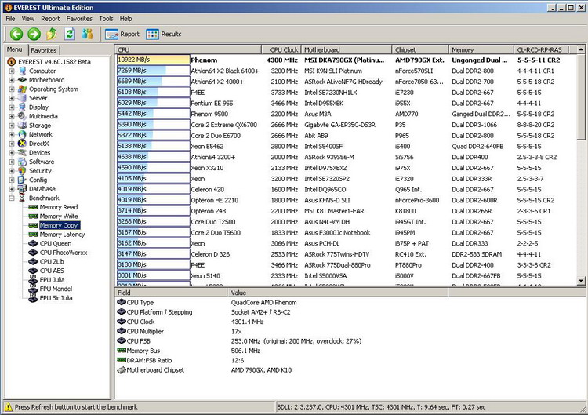Click the status bar warning icon
Screen dimensions: 588x415
(9, 407)
